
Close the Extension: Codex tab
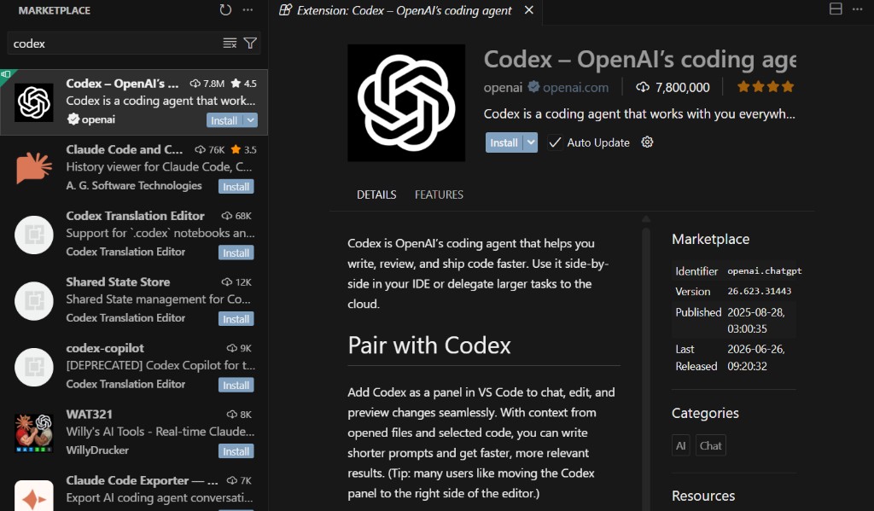coord(529,10)
